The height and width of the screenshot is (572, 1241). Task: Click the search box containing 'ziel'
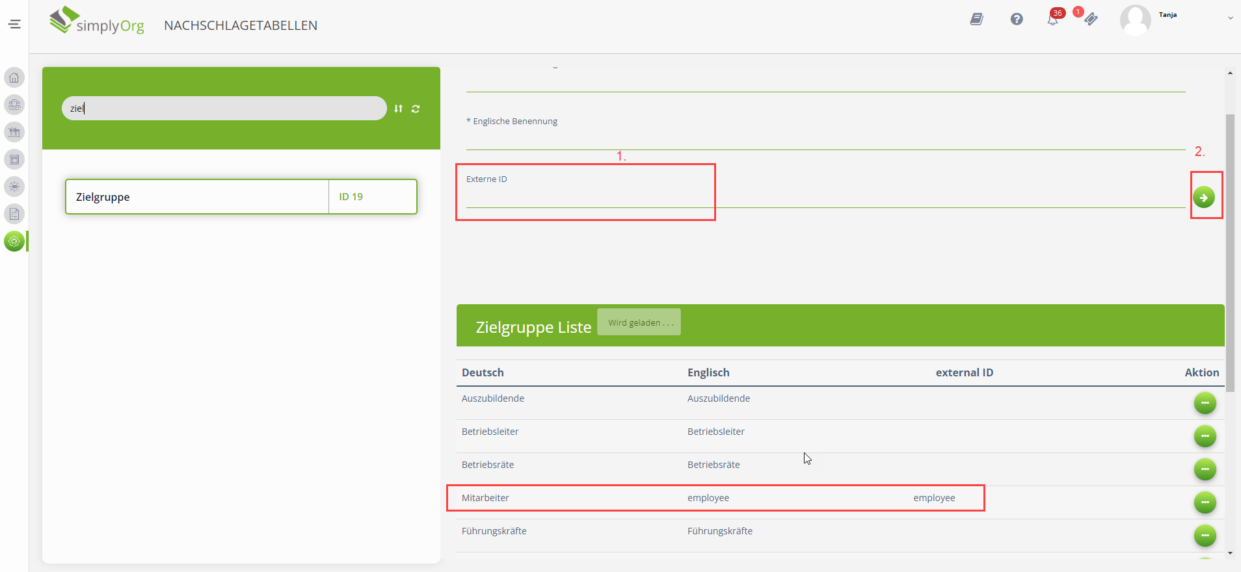[224, 109]
